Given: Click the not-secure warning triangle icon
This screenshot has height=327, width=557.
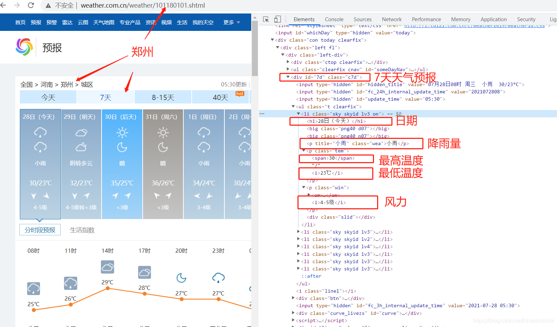Looking at the screenshot, I should point(48,6).
